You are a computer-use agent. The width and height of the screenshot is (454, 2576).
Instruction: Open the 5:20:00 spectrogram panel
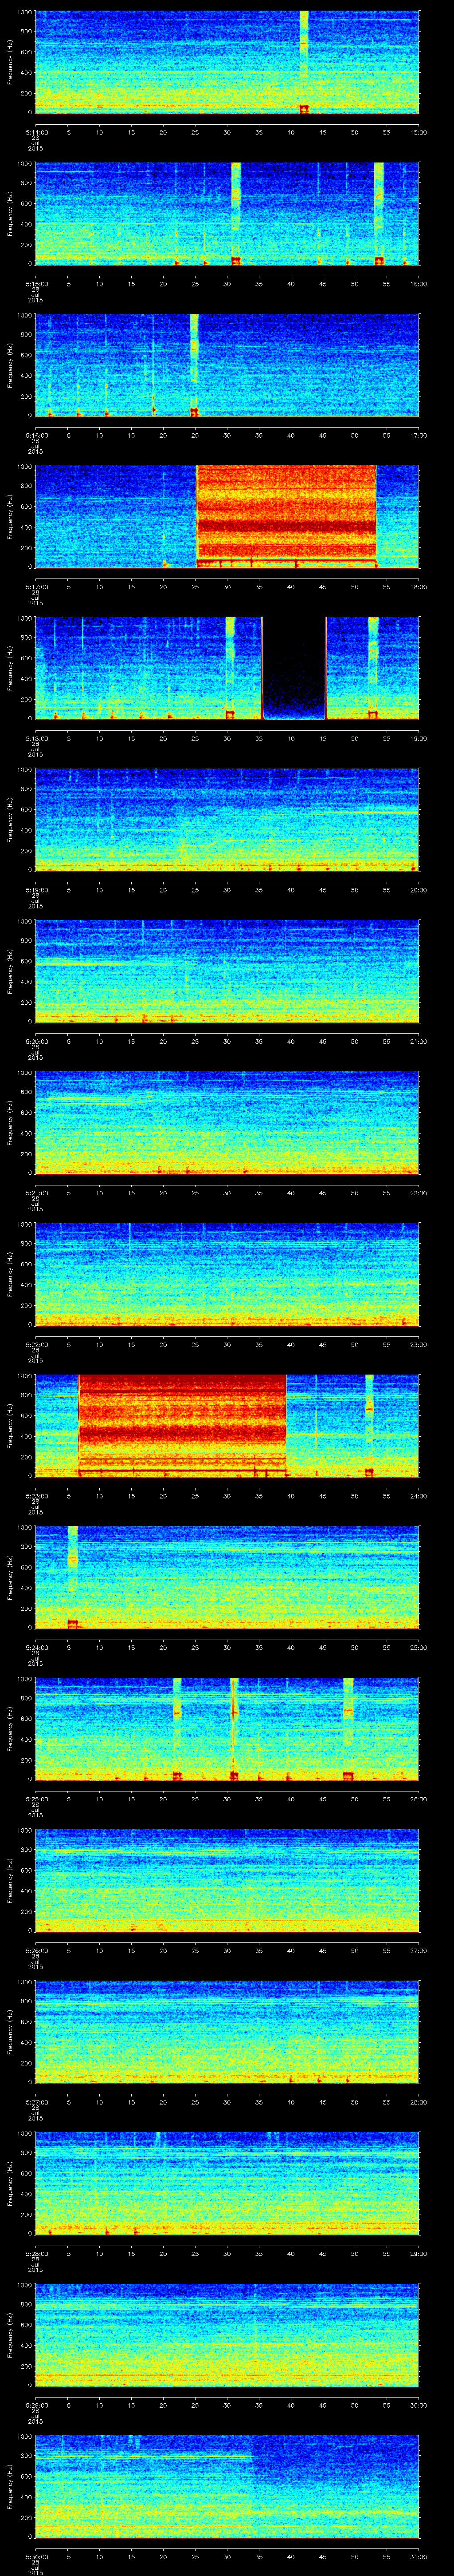pos(227,971)
